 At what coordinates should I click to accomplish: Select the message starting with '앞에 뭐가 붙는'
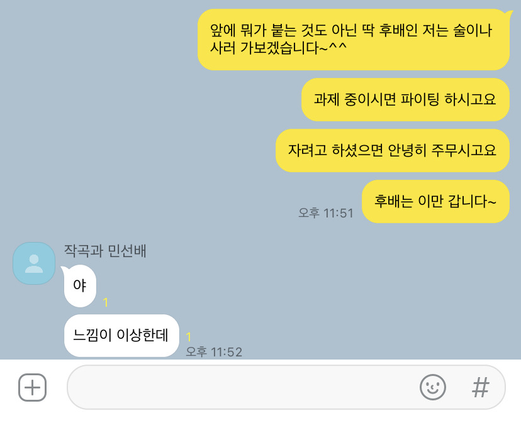pyautogui.click(x=354, y=40)
